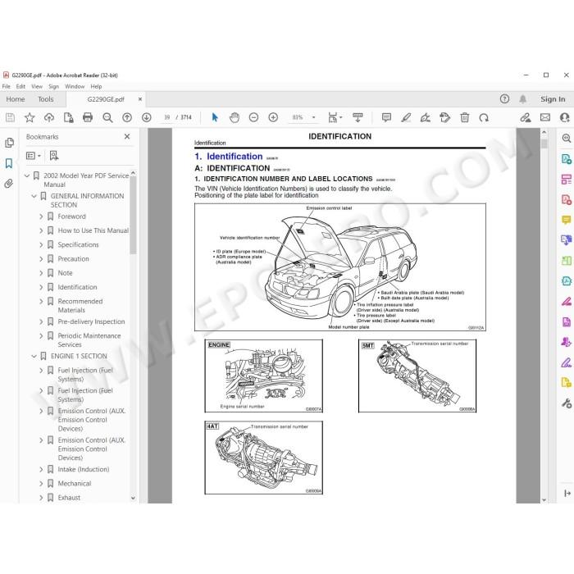This screenshot has width=574, height=574.
Task: Open the notifications bell icon
Action: coord(523,99)
